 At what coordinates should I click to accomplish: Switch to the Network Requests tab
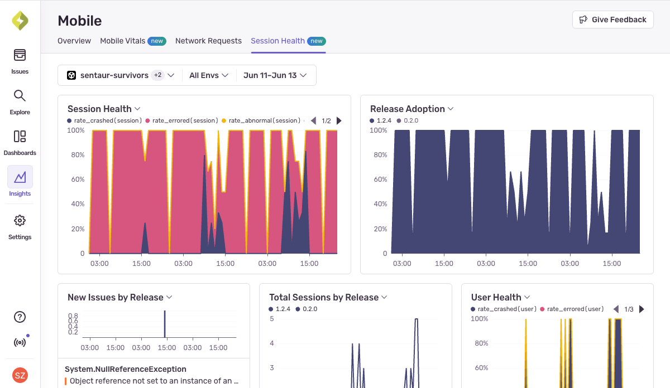click(208, 41)
